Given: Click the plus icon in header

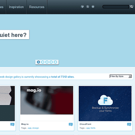Looking at the screenshot, I should (93, 7).
